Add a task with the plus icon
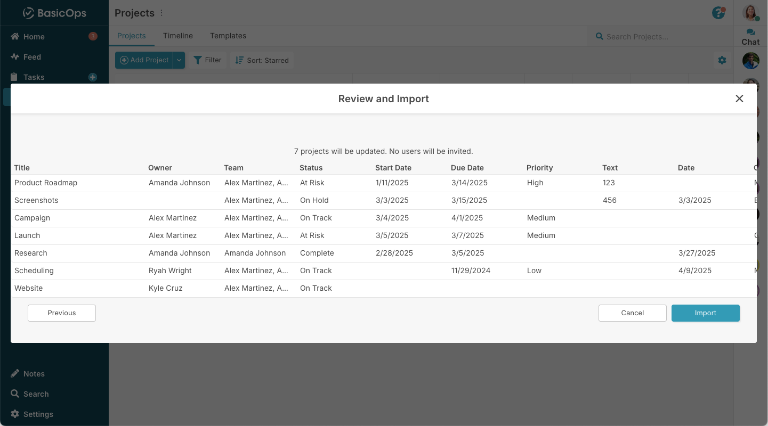 [x=93, y=77]
